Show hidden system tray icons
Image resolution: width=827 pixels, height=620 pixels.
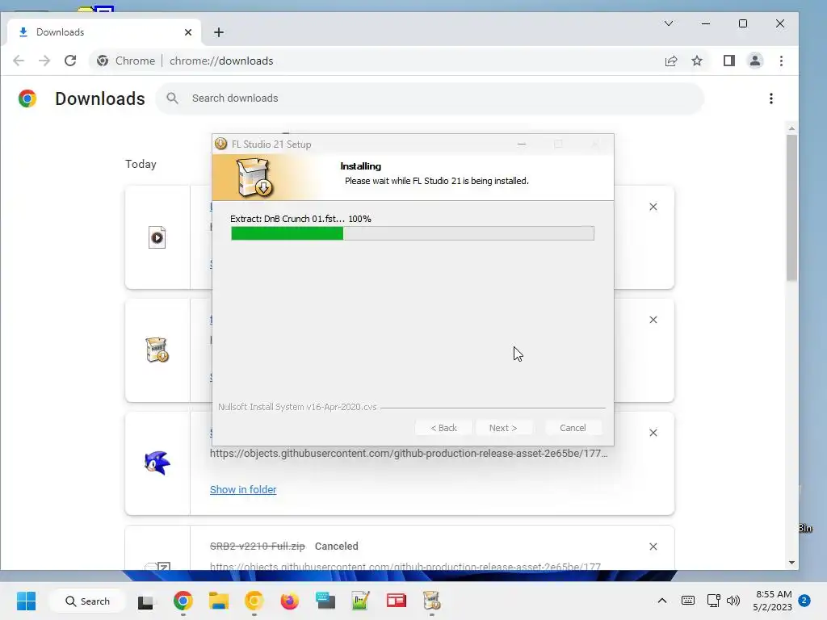[x=662, y=601]
